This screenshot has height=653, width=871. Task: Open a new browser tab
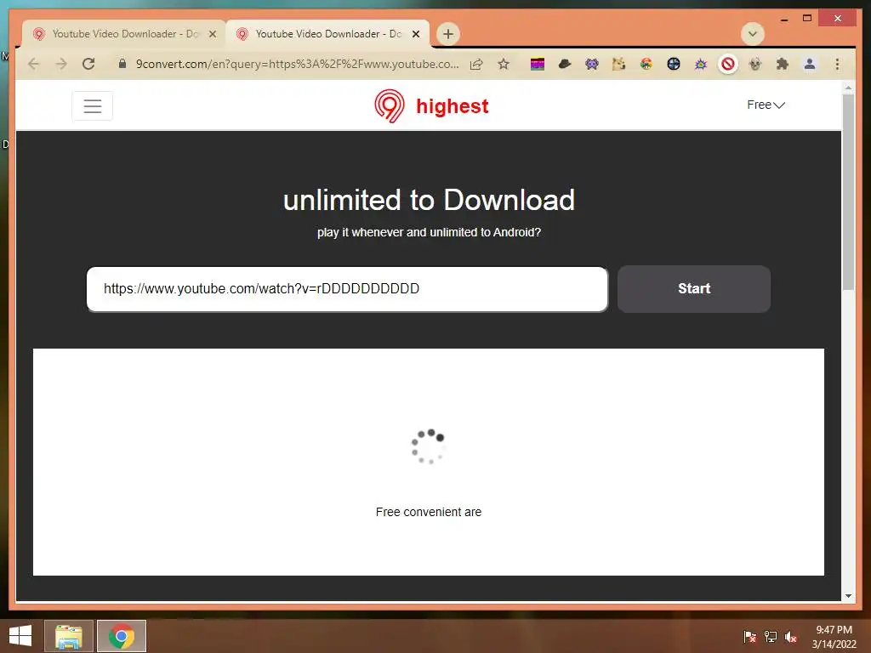point(447,34)
